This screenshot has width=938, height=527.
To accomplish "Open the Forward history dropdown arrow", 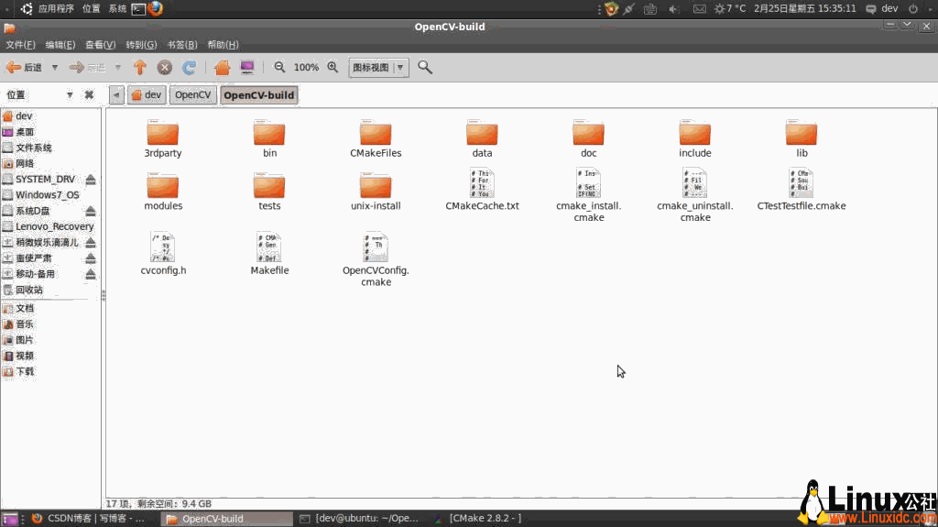I will coord(118,67).
